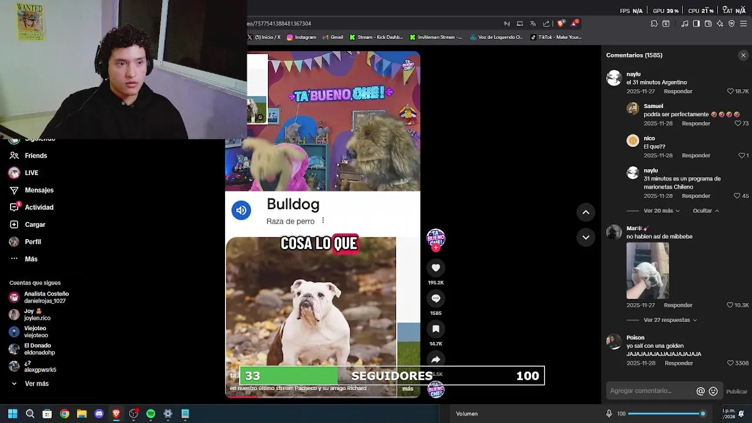Go to next video with the down arrow
Image resolution: width=752 pixels, height=423 pixels.
586,237
